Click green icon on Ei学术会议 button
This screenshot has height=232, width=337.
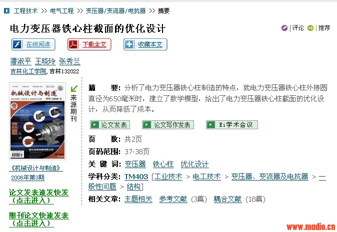tap(211, 125)
